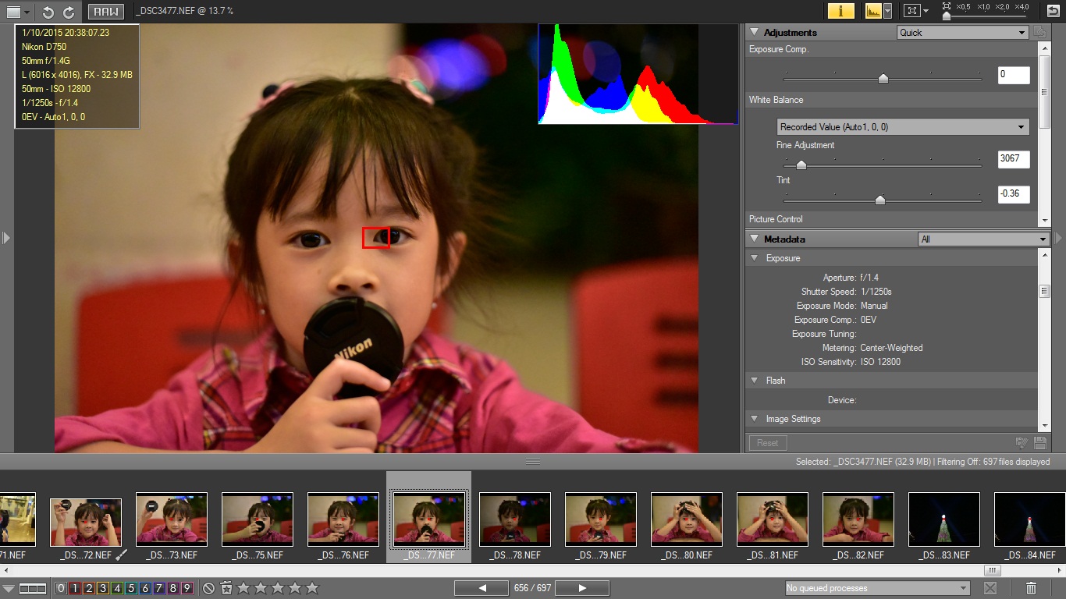Image resolution: width=1066 pixels, height=599 pixels.
Task: Click the Exposure Comp. slider handle
Action: (x=883, y=78)
